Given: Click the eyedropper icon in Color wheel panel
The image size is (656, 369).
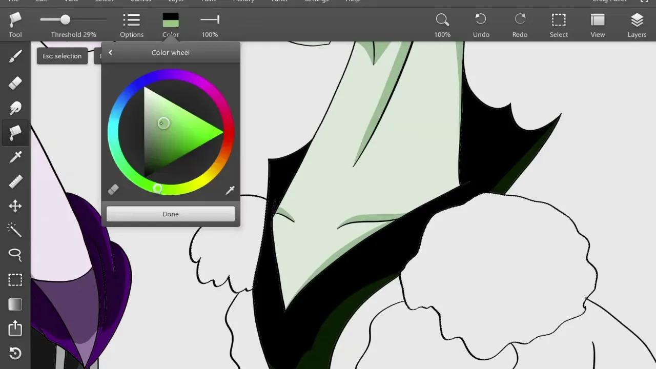Looking at the screenshot, I should (x=230, y=190).
